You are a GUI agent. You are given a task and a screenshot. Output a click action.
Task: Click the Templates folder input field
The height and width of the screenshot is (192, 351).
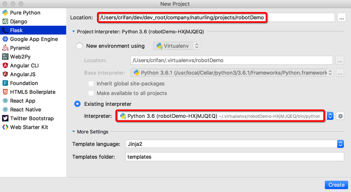(234, 157)
